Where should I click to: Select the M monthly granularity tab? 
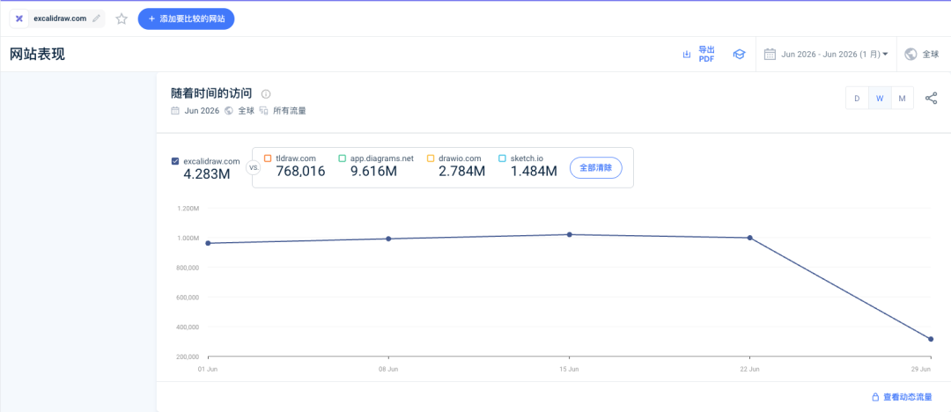[903, 99]
